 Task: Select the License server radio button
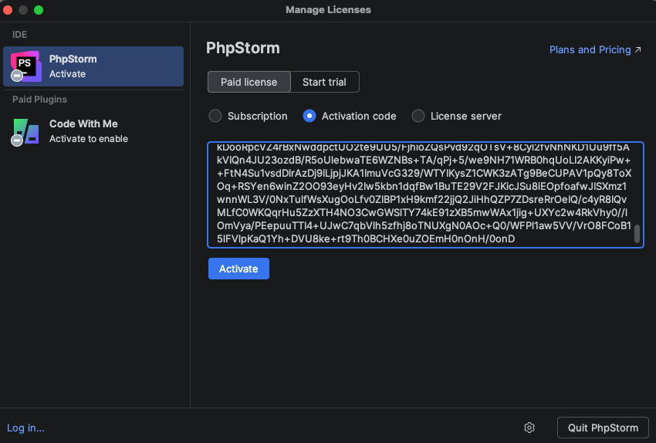418,116
